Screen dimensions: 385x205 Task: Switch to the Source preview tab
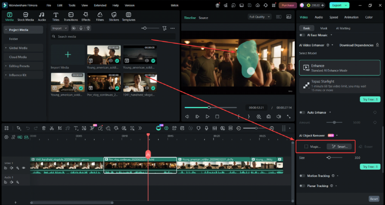pyautogui.click(x=203, y=18)
